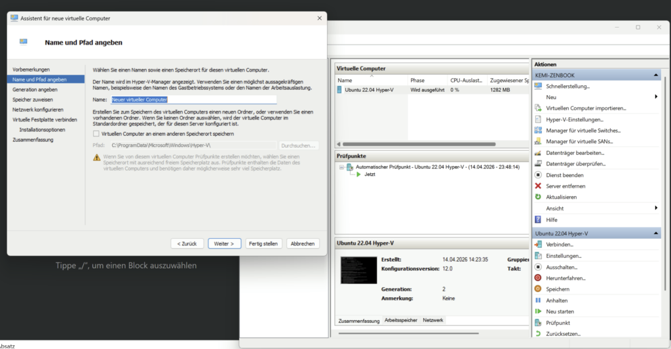Click the orange Speichern icon
The image size is (671, 349).
[538, 289]
